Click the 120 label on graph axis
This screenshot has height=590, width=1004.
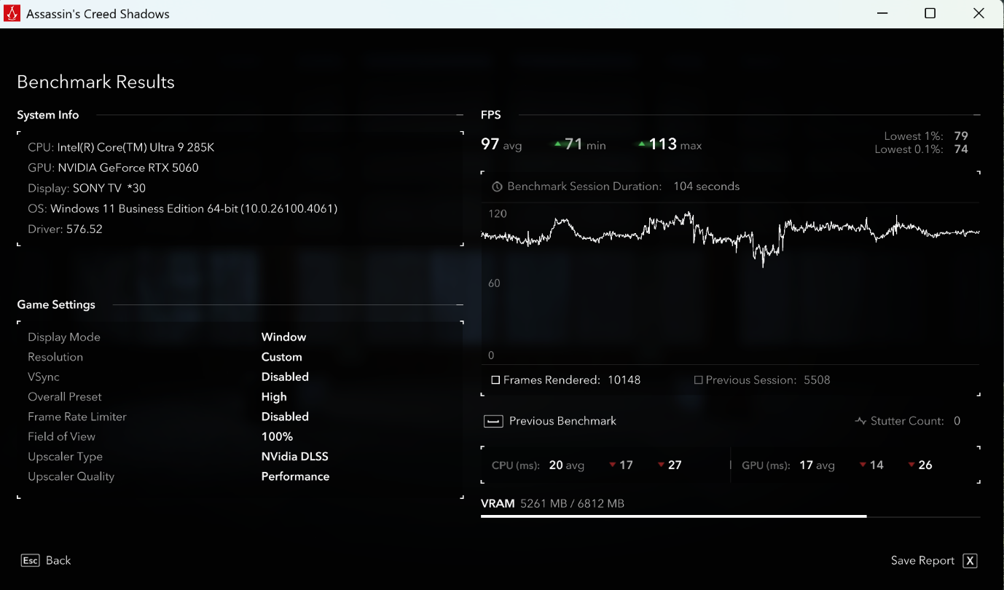coord(498,214)
